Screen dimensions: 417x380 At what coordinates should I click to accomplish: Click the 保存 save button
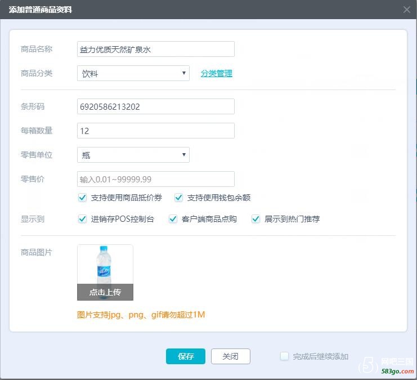pos(186,356)
